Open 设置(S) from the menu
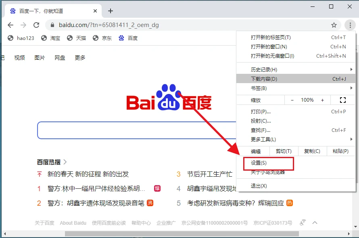This screenshot has width=359, height=238. 296,163
